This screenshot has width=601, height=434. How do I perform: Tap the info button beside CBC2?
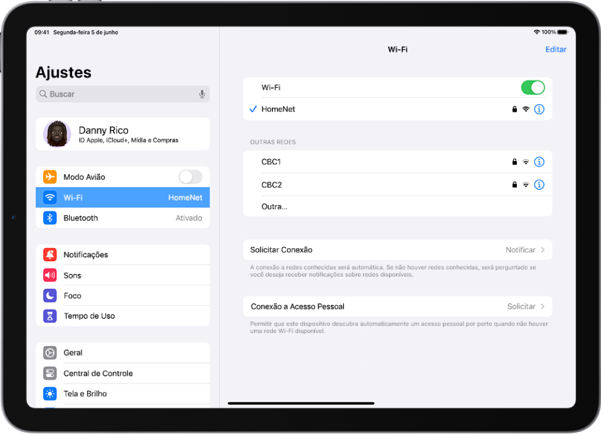540,184
